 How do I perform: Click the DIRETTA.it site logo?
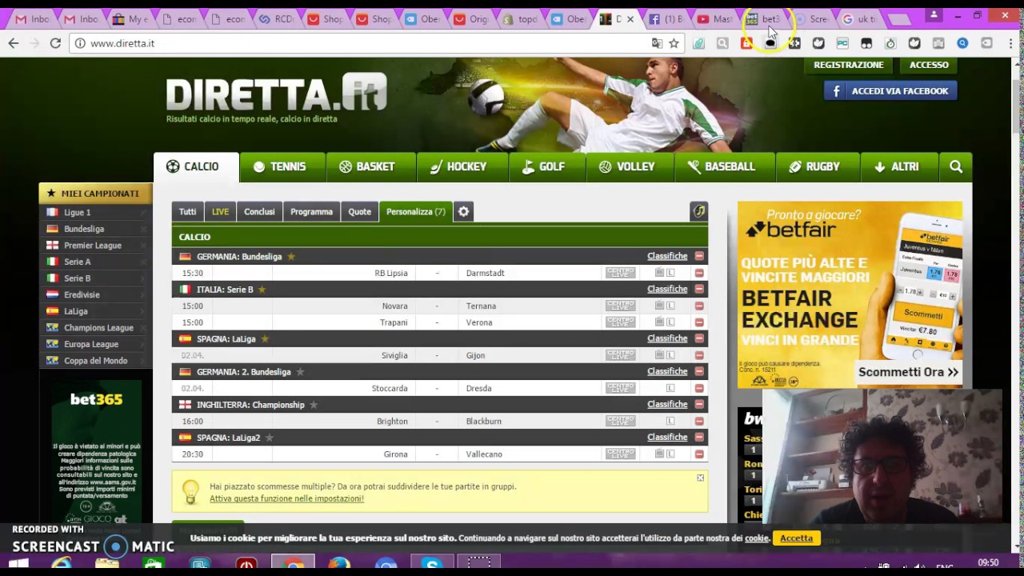point(276,93)
